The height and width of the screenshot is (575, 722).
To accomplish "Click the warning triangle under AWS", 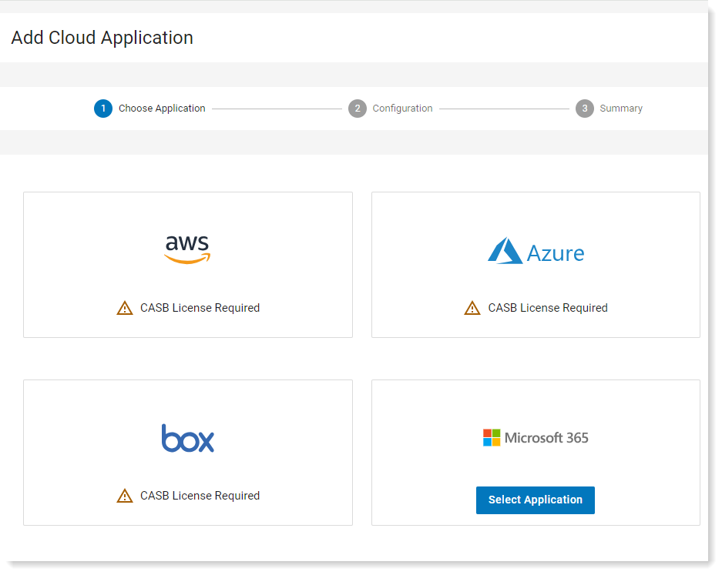I will point(125,308).
